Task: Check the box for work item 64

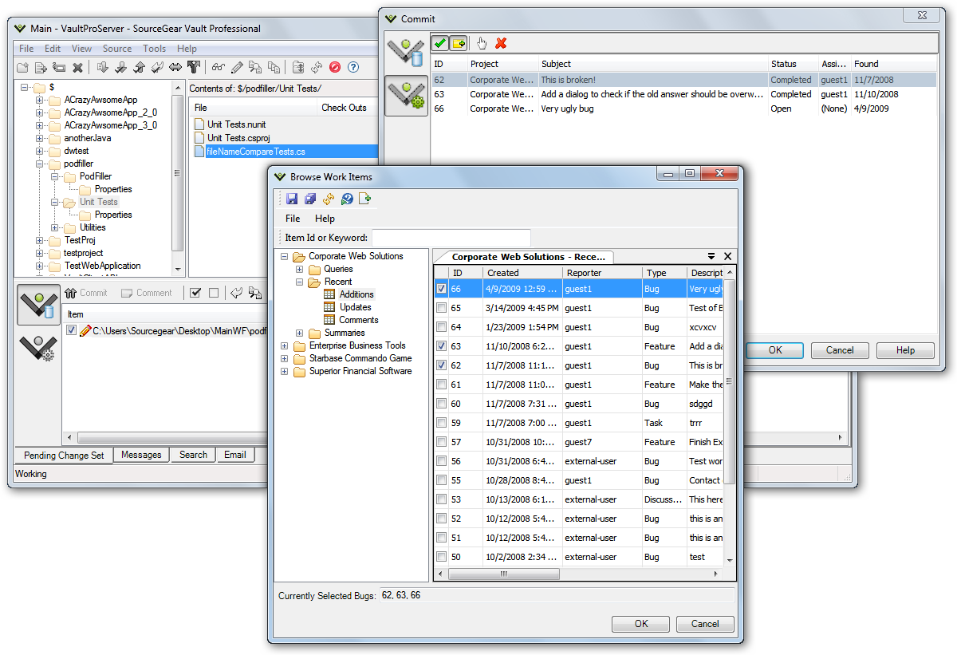Action: [x=442, y=327]
